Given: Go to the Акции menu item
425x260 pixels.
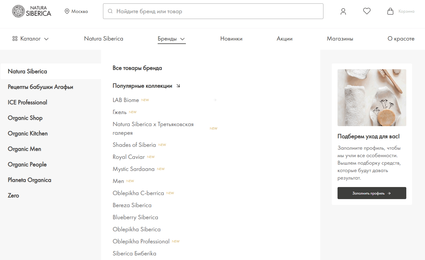Looking at the screenshot, I should pos(284,38).
